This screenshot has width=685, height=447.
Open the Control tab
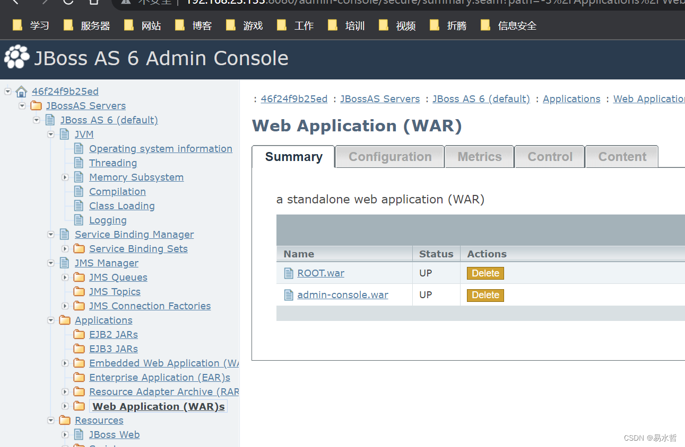[550, 157]
